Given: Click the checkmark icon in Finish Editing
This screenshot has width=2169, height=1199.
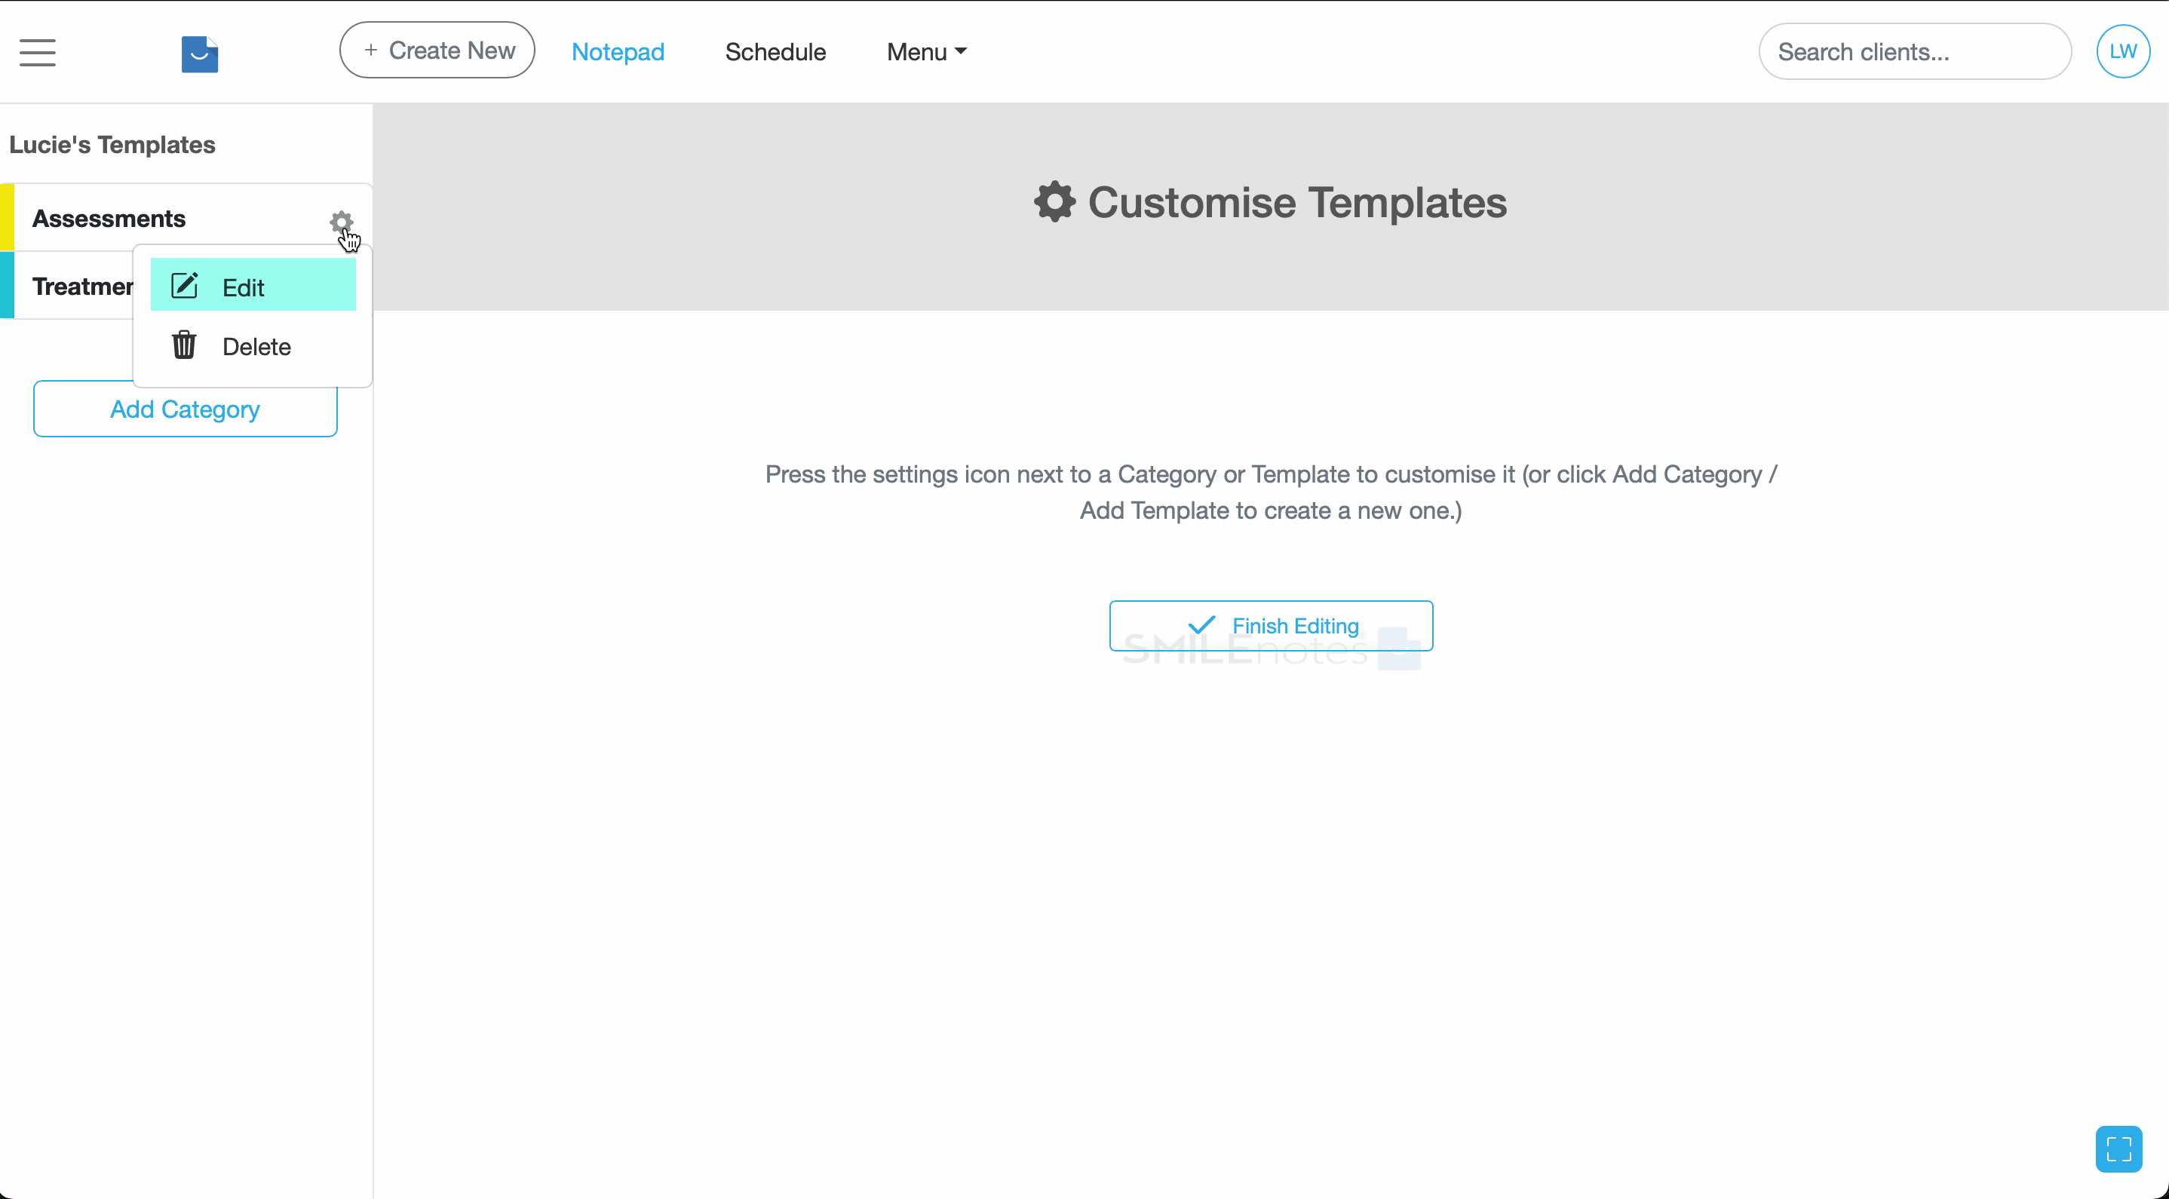Looking at the screenshot, I should tap(1201, 624).
